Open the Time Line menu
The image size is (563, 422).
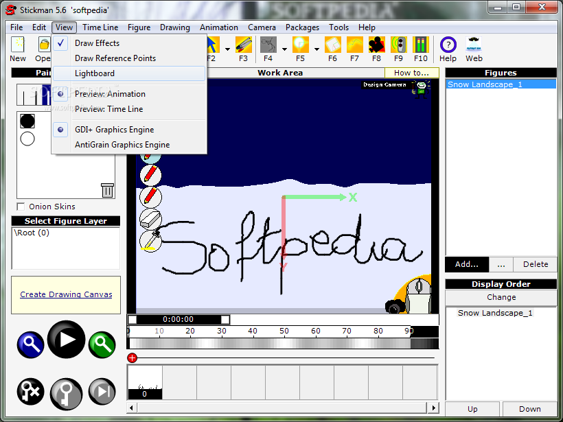[100, 27]
